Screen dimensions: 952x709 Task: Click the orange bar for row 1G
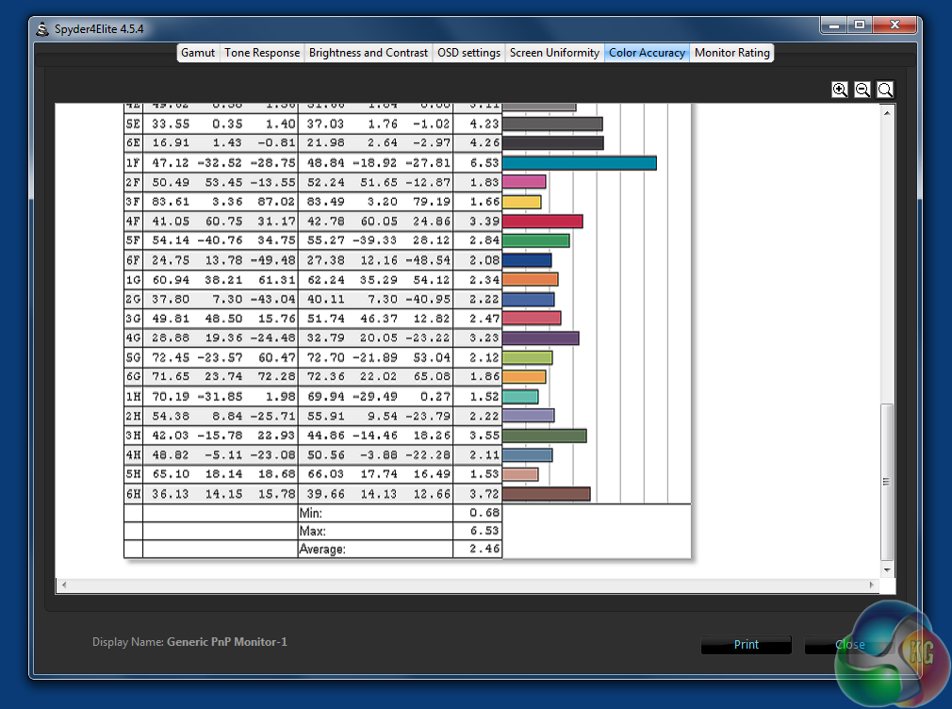(x=530, y=279)
